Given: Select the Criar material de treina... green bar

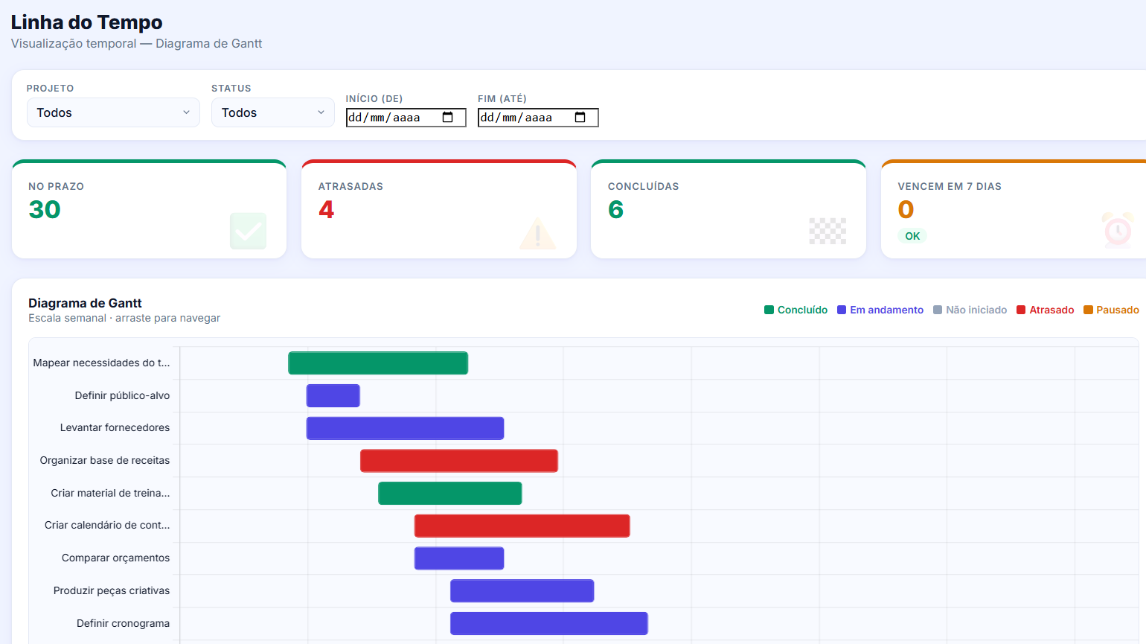Looking at the screenshot, I should point(450,493).
